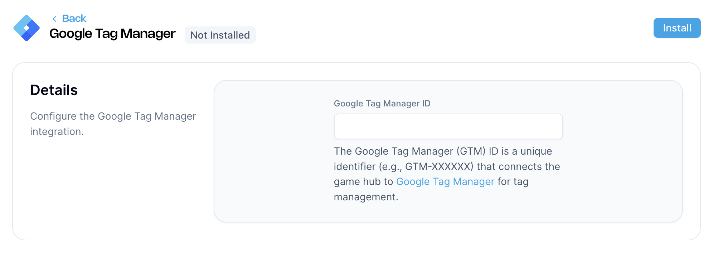
Task: Click 'for tag' after the hyperlink
Action: click(513, 181)
